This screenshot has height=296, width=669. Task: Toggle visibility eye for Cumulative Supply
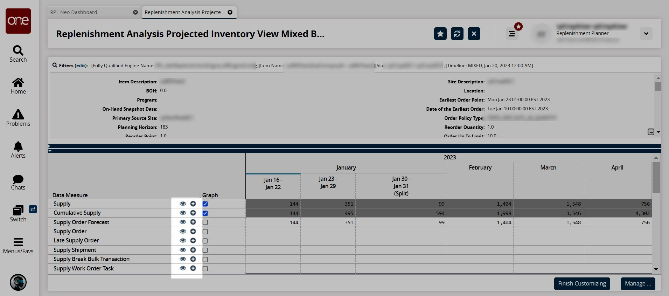pos(183,213)
